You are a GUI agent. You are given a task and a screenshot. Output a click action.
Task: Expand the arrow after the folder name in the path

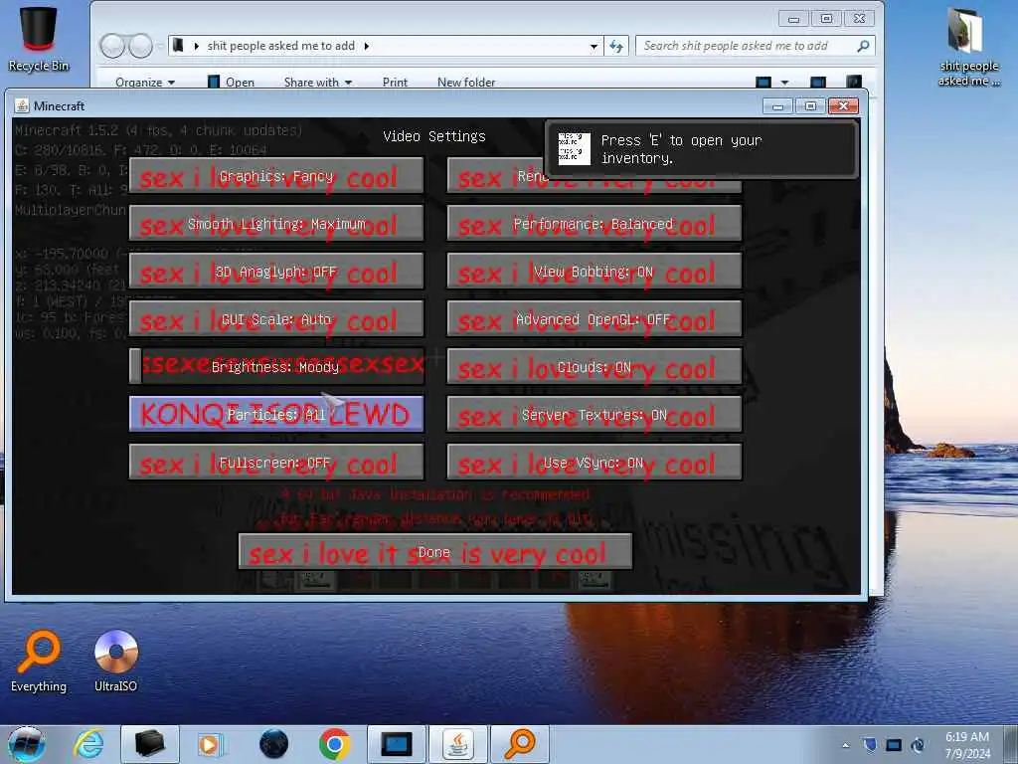point(367,46)
